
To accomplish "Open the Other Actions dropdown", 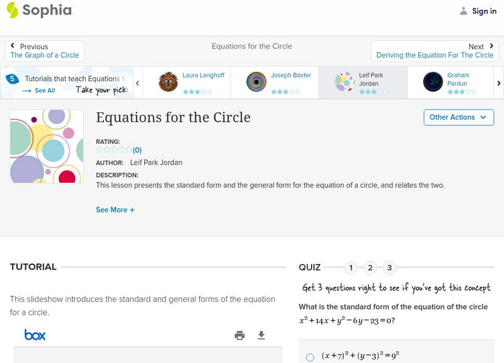I will (458, 117).
